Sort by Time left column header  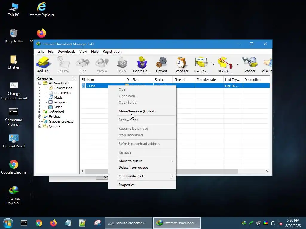[184, 80]
